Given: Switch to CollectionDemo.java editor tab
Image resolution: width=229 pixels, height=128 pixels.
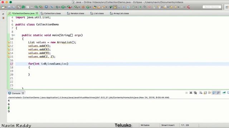Looking at the screenshot, I should 23,14.
